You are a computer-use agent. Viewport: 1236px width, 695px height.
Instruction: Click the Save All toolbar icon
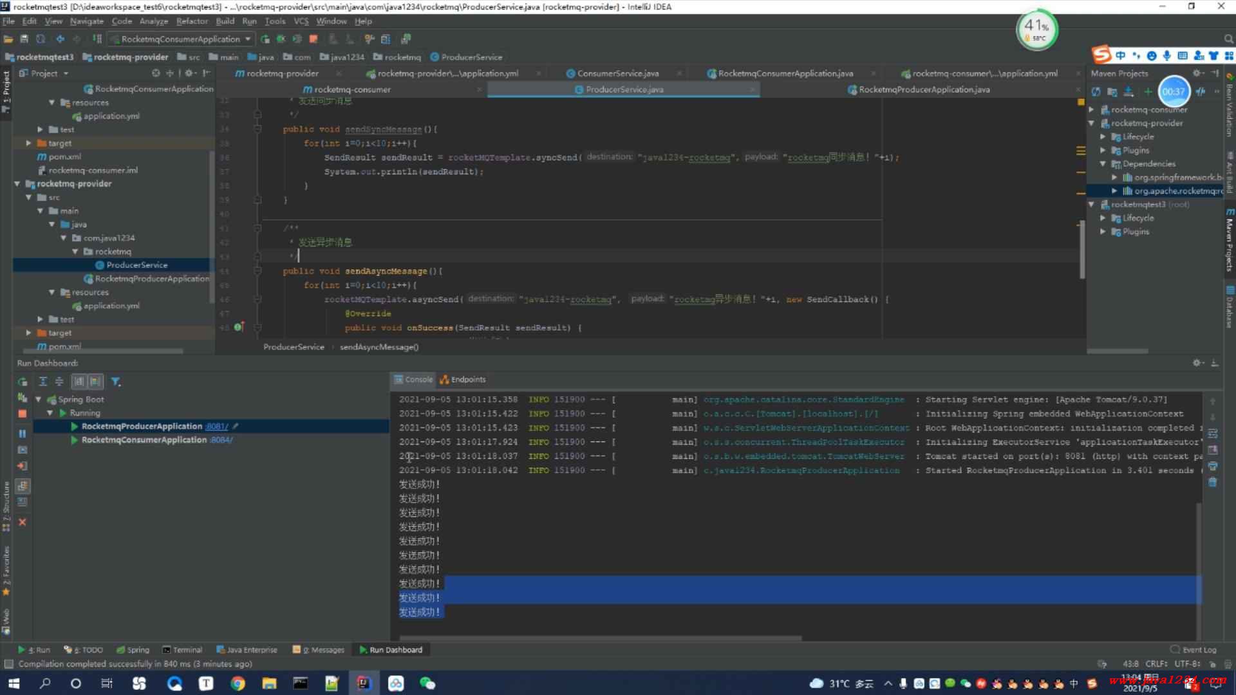pyautogui.click(x=24, y=39)
